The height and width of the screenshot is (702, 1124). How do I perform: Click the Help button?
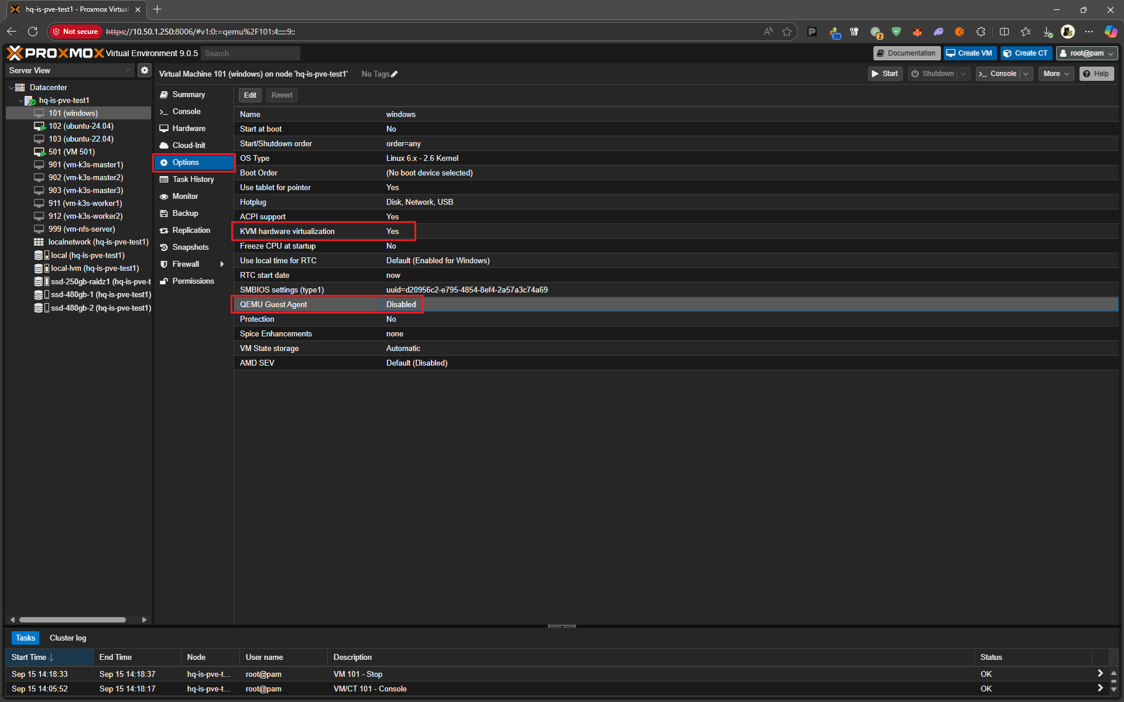(x=1096, y=74)
